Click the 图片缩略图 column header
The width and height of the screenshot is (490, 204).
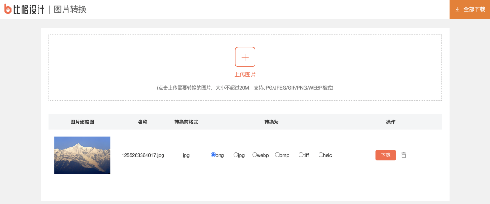[82, 122]
